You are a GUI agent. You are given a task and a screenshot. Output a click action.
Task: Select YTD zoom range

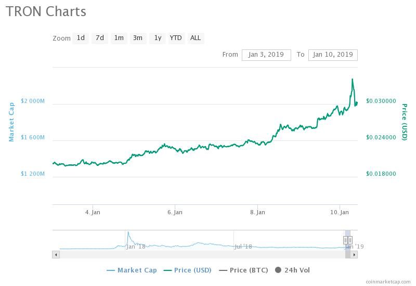[176, 38]
